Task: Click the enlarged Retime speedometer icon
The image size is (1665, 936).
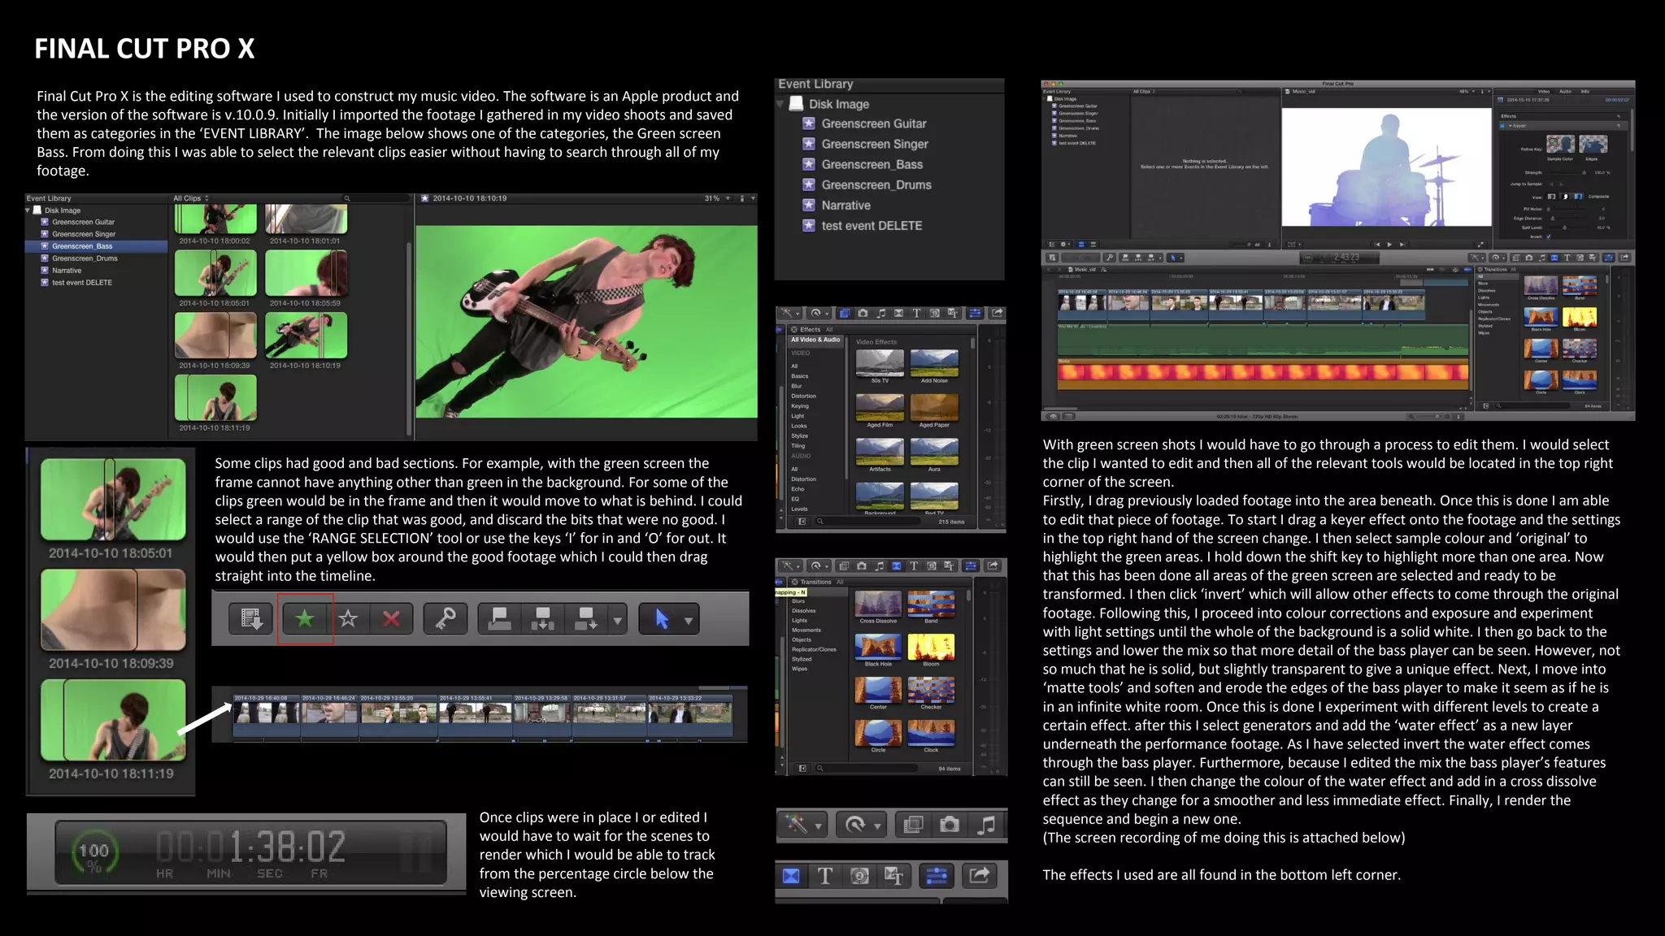Action: click(x=855, y=825)
